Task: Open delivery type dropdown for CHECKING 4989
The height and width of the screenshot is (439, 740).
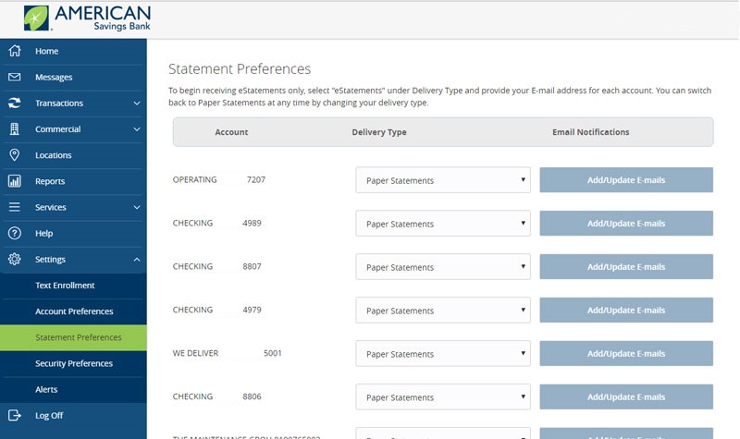Action: click(x=443, y=223)
